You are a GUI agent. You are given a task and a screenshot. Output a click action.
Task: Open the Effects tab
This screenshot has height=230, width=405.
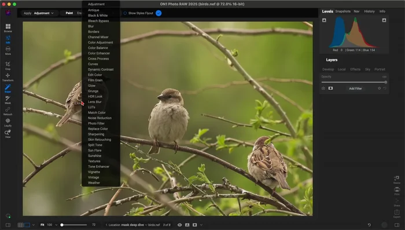click(x=355, y=70)
